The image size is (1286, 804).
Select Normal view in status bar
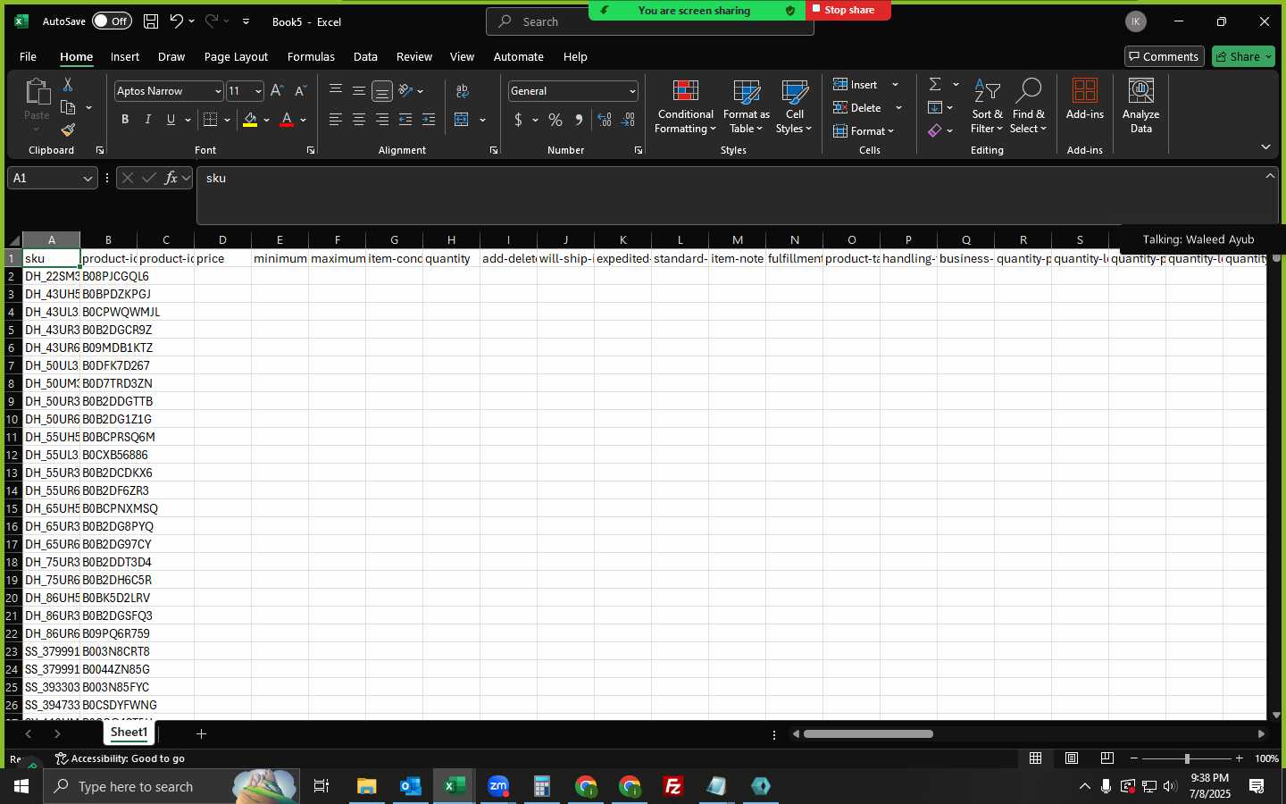[1036, 758]
